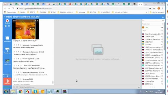Switch to Chrome in the taskbar

pos(20,92)
